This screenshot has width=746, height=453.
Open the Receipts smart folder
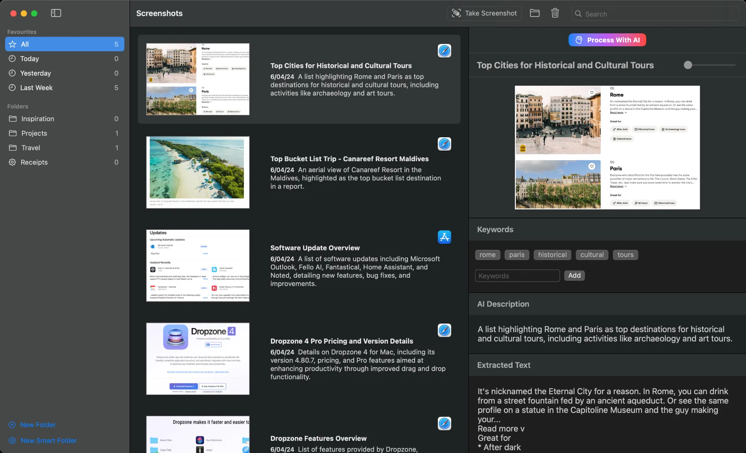34,162
